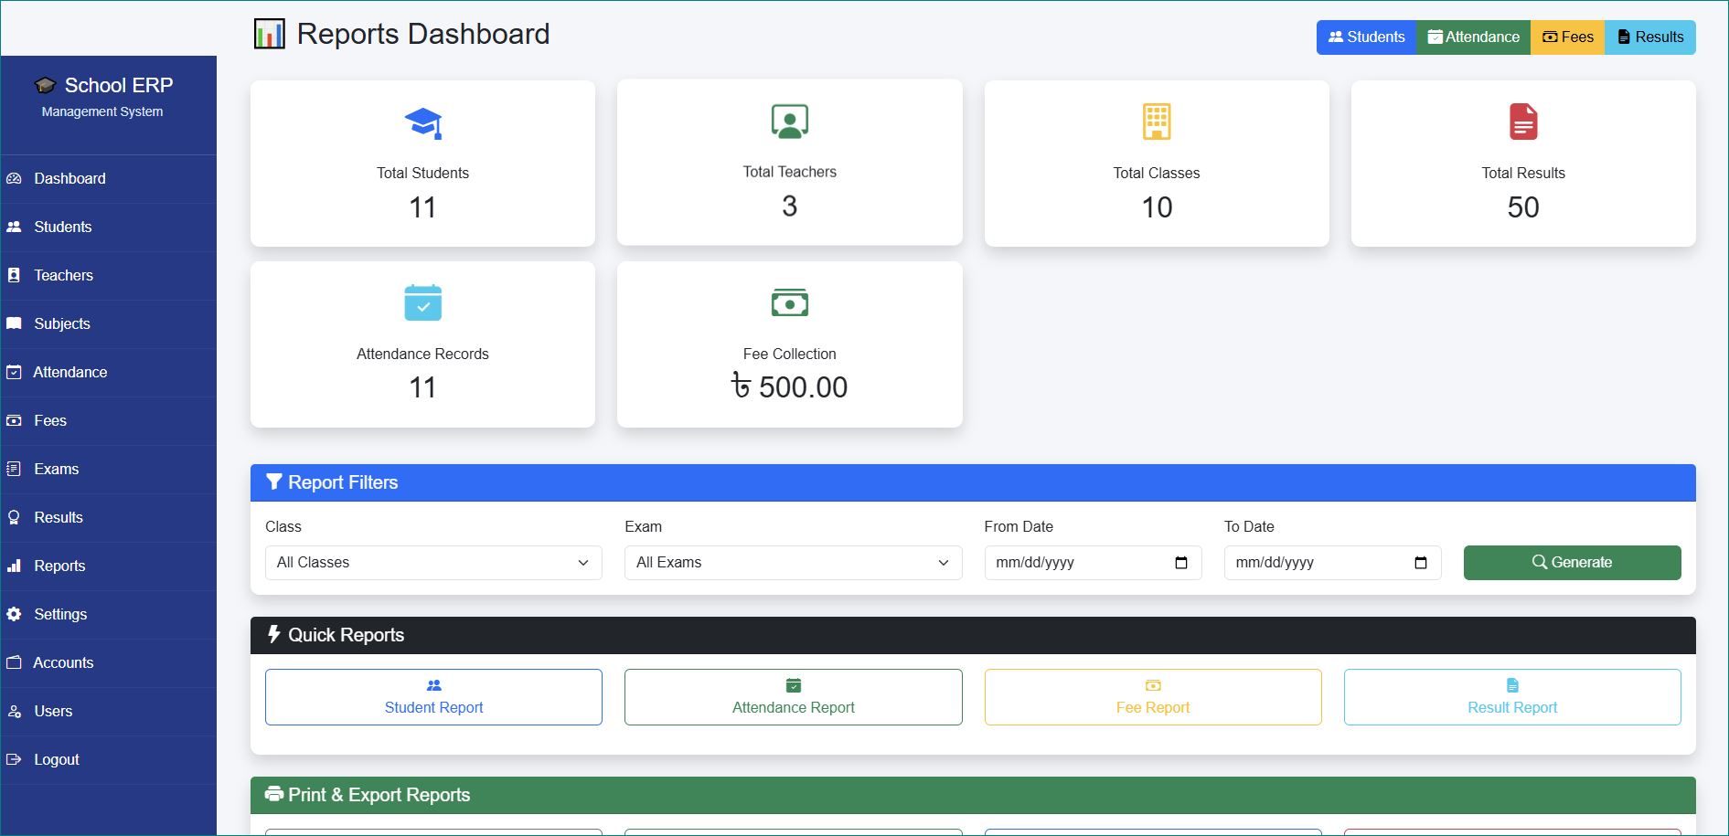The width and height of the screenshot is (1729, 836).
Task: Open Teachers in the sidebar menu
Action: (109, 275)
